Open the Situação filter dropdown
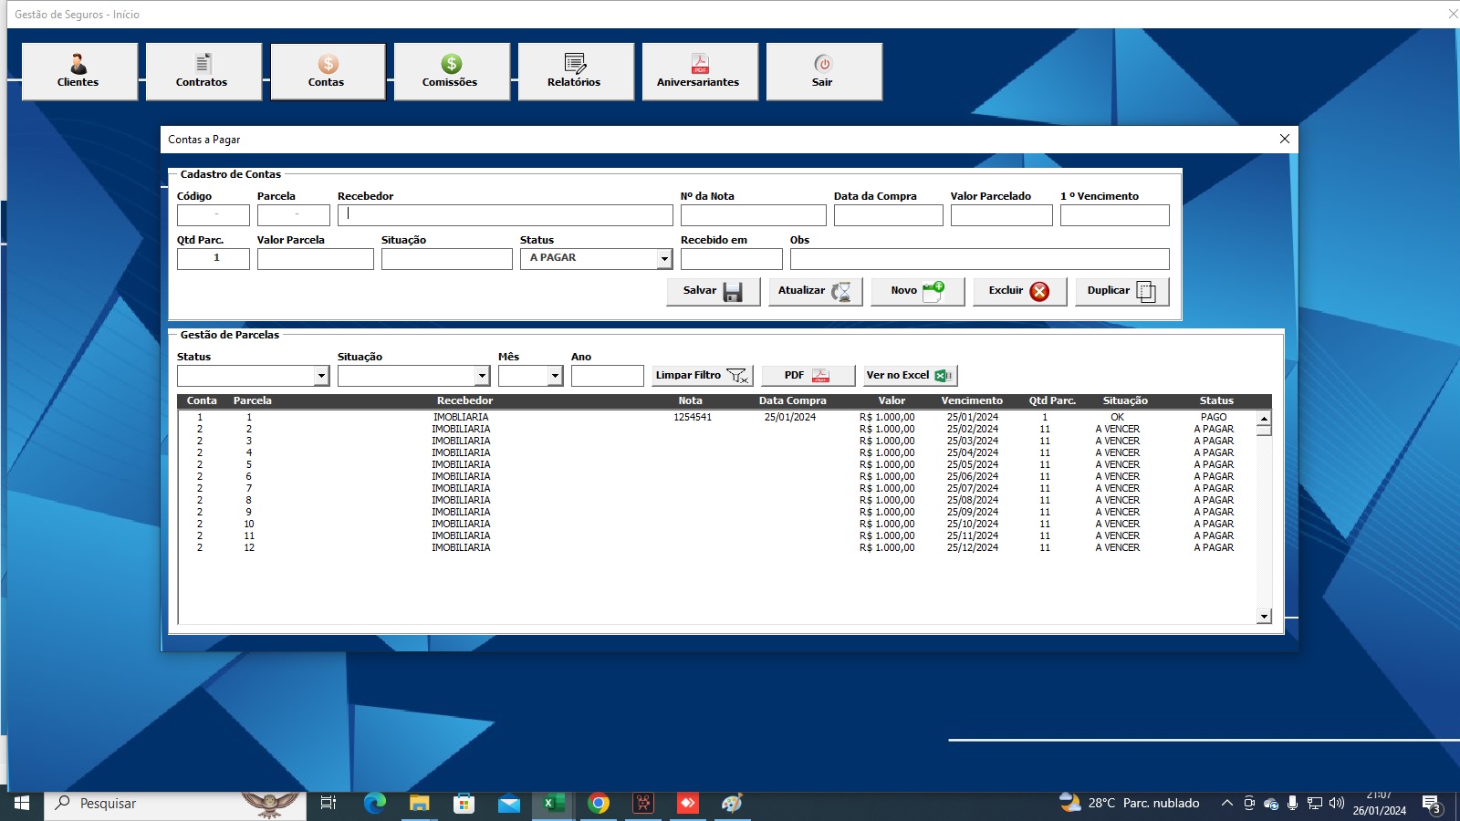Image resolution: width=1460 pixels, height=821 pixels. pyautogui.click(x=482, y=376)
